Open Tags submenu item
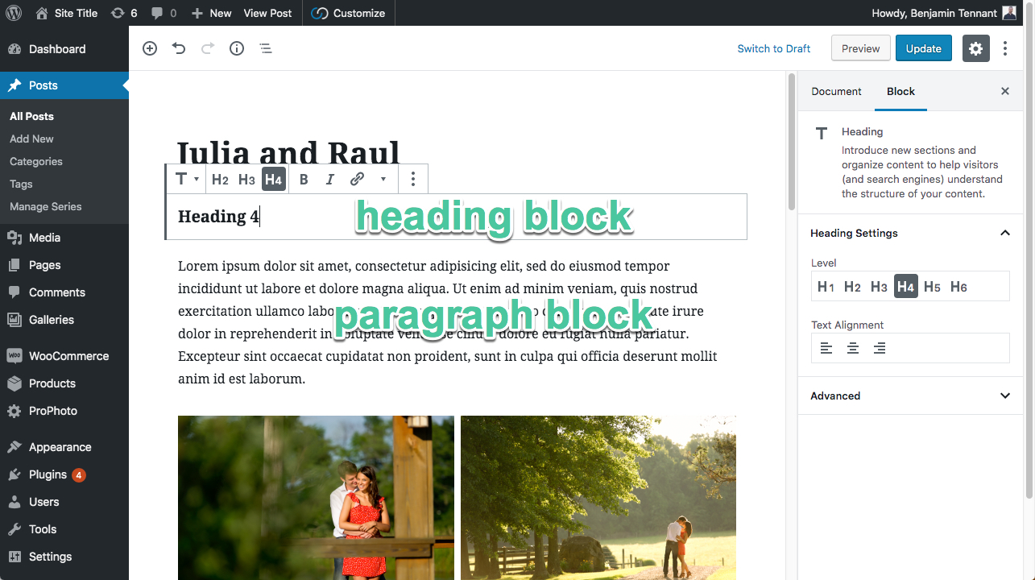Image resolution: width=1035 pixels, height=580 pixels. 21,184
